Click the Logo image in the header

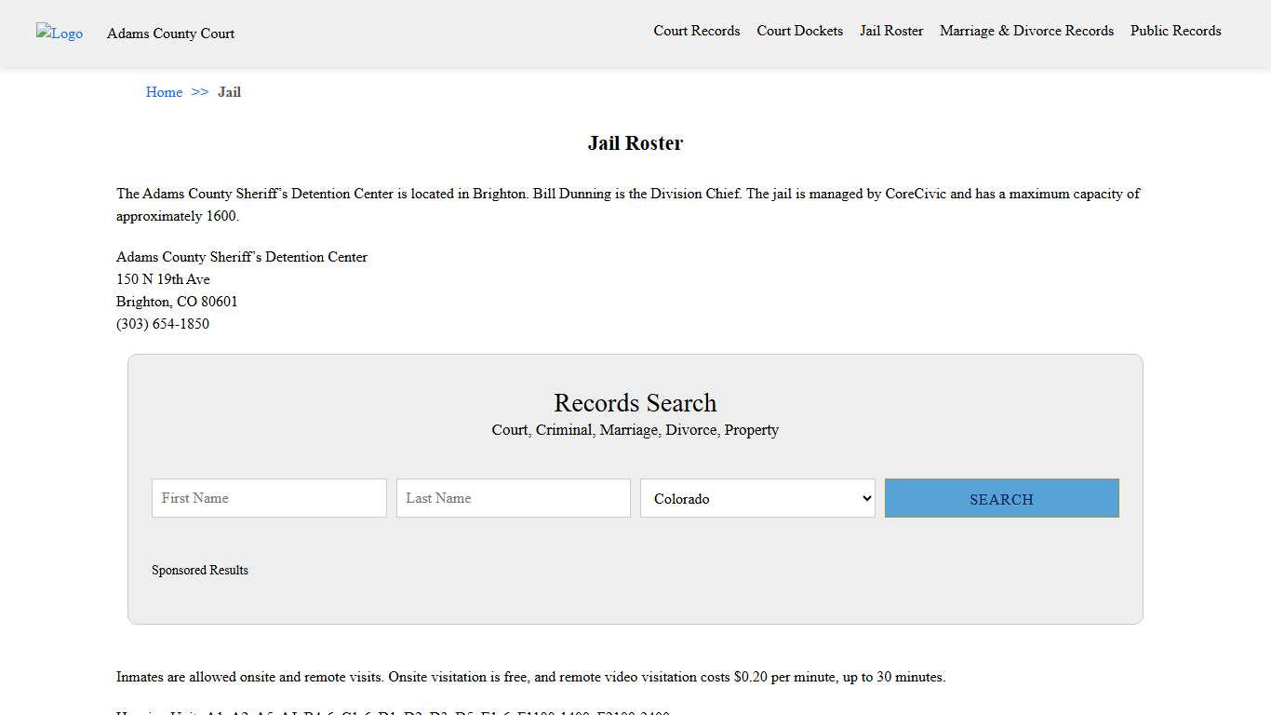60,34
